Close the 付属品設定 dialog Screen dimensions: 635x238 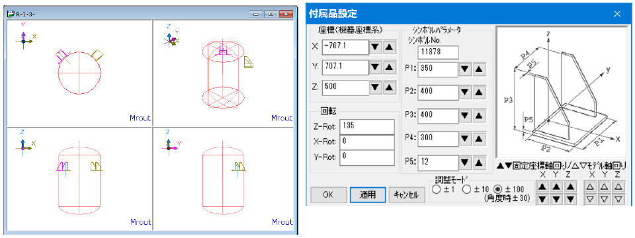click(616, 14)
